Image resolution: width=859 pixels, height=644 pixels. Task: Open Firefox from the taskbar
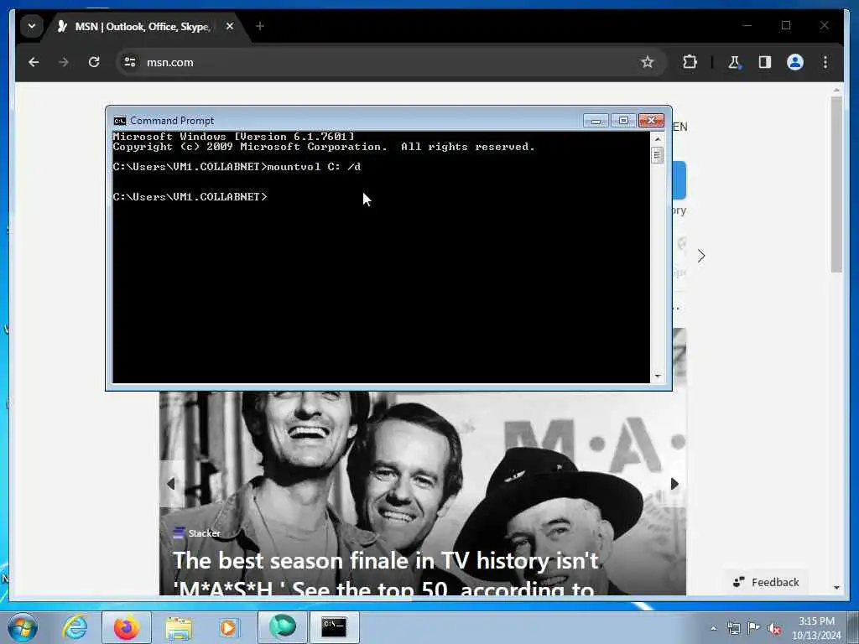[x=126, y=627]
